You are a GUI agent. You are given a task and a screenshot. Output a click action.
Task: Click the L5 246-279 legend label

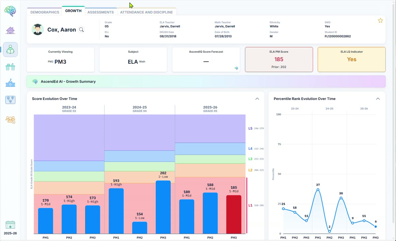(x=256, y=128)
